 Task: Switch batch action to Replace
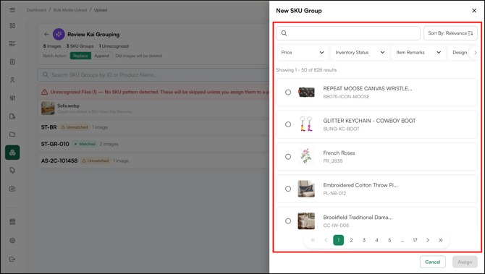(x=80, y=56)
